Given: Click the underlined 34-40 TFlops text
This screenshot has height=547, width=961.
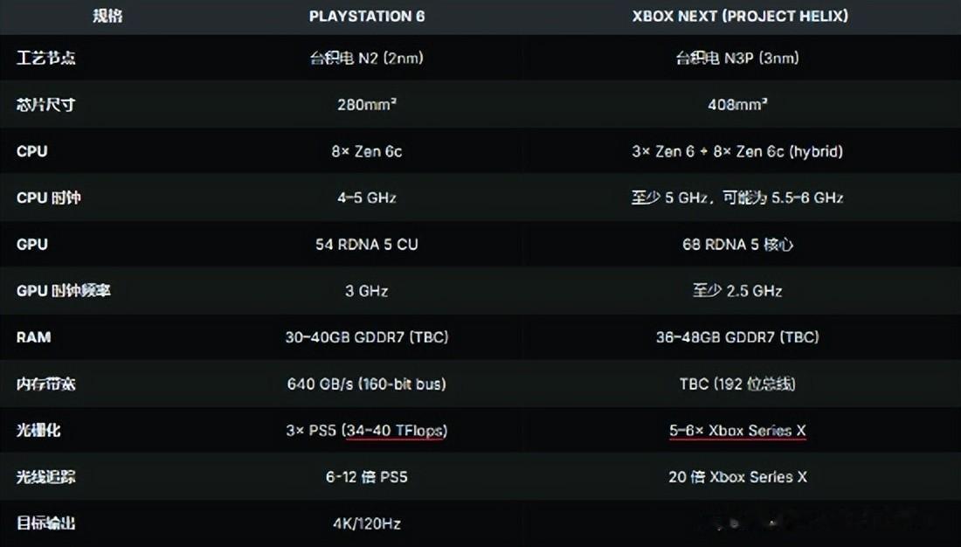Looking at the screenshot, I should pos(393,430).
